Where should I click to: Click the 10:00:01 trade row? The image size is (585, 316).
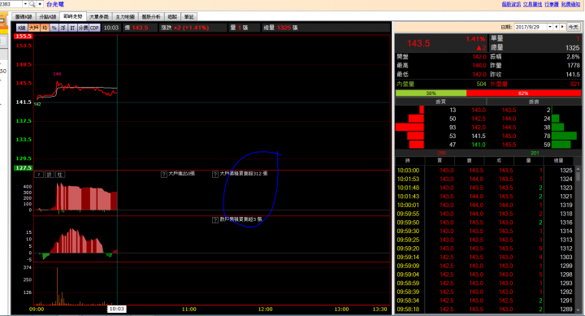(484, 206)
